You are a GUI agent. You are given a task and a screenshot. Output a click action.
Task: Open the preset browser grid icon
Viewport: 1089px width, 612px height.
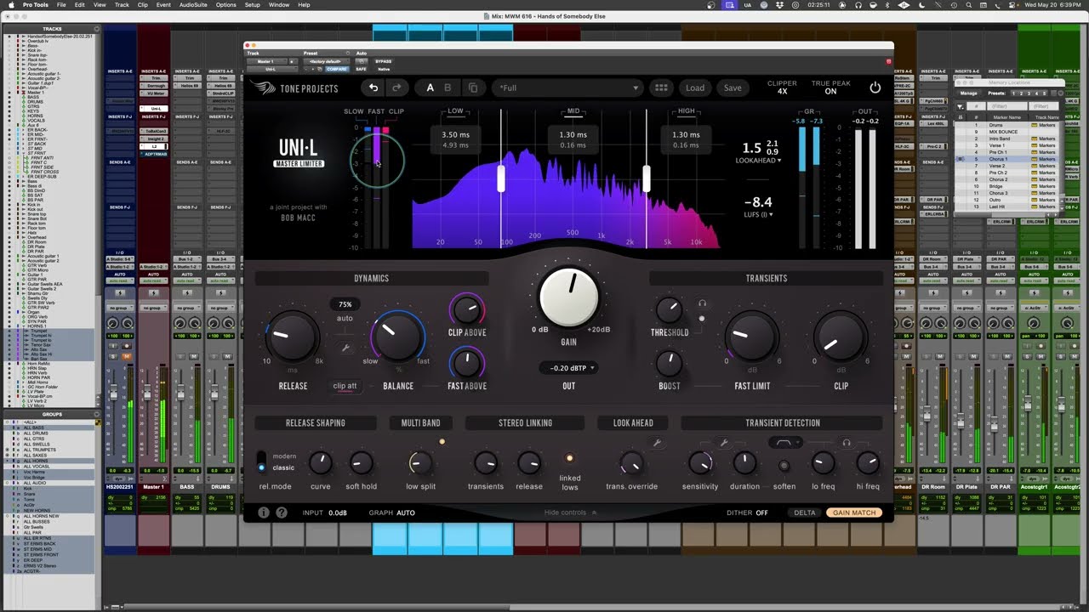click(x=661, y=88)
